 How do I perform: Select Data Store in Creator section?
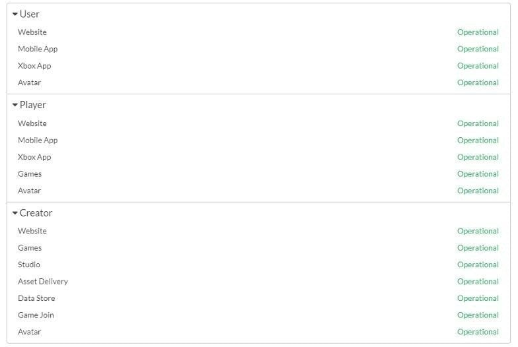point(36,298)
